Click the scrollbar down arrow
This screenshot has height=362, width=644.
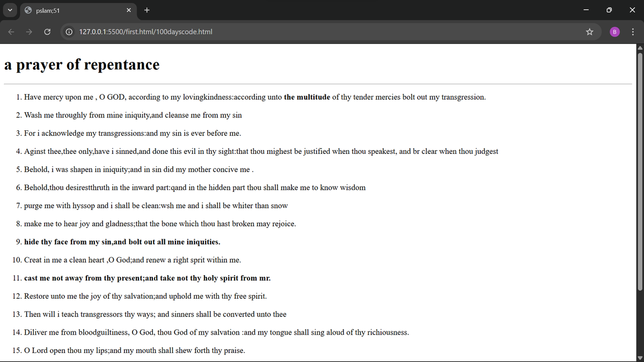click(639, 358)
